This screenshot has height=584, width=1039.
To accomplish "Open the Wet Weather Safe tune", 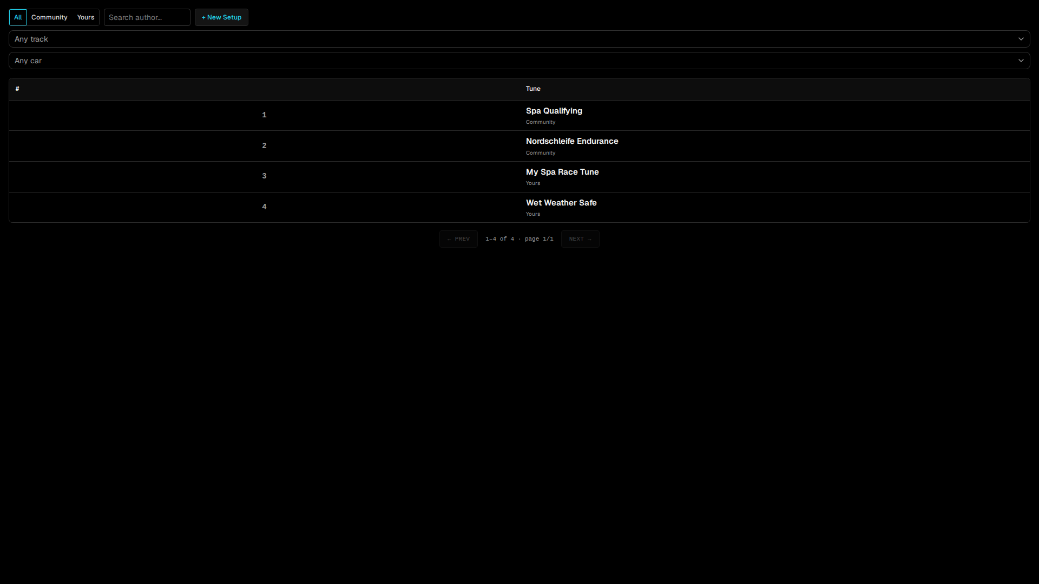I will point(561,203).
